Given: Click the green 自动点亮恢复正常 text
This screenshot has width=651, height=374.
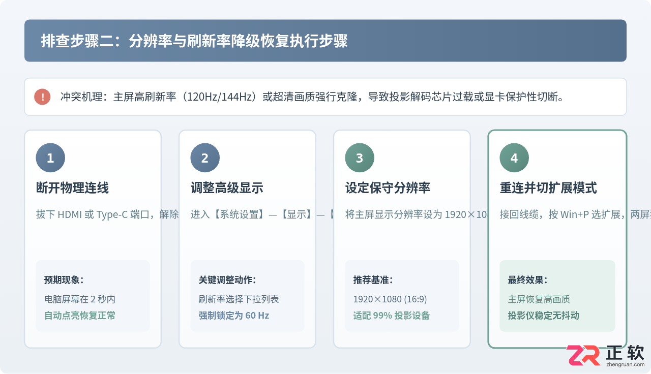Looking at the screenshot, I should (80, 316).
